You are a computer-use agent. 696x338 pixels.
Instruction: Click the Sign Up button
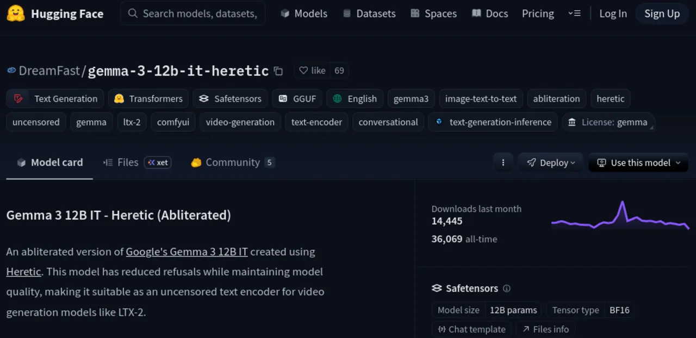(662, 14)
